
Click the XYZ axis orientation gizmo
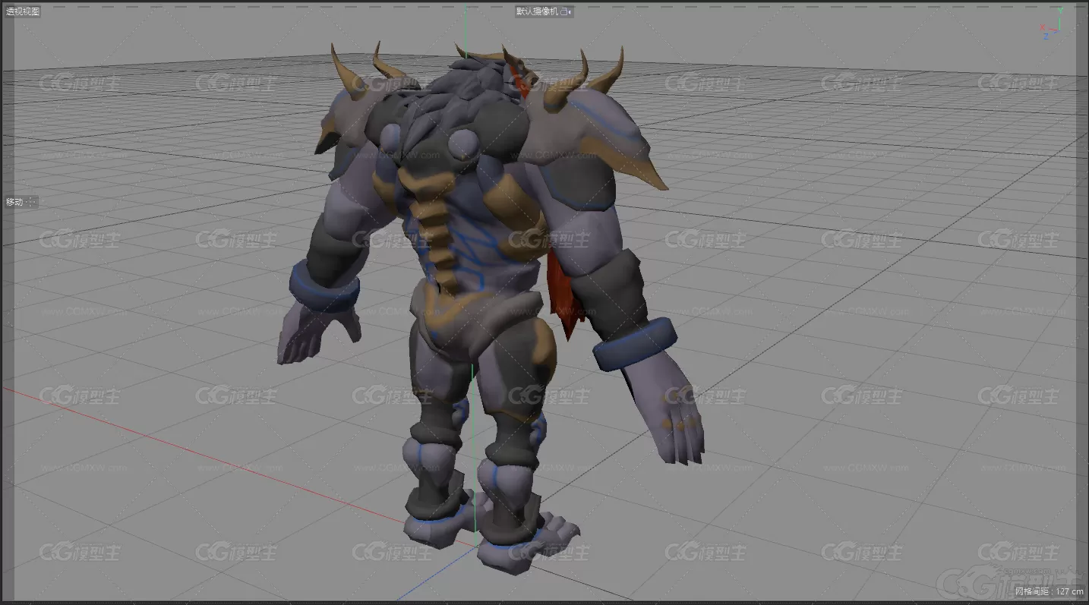click(1053, 24)
